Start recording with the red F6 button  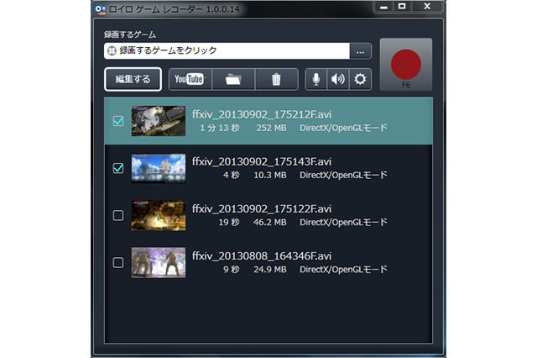pyautogui.click(x=406, y=65)
